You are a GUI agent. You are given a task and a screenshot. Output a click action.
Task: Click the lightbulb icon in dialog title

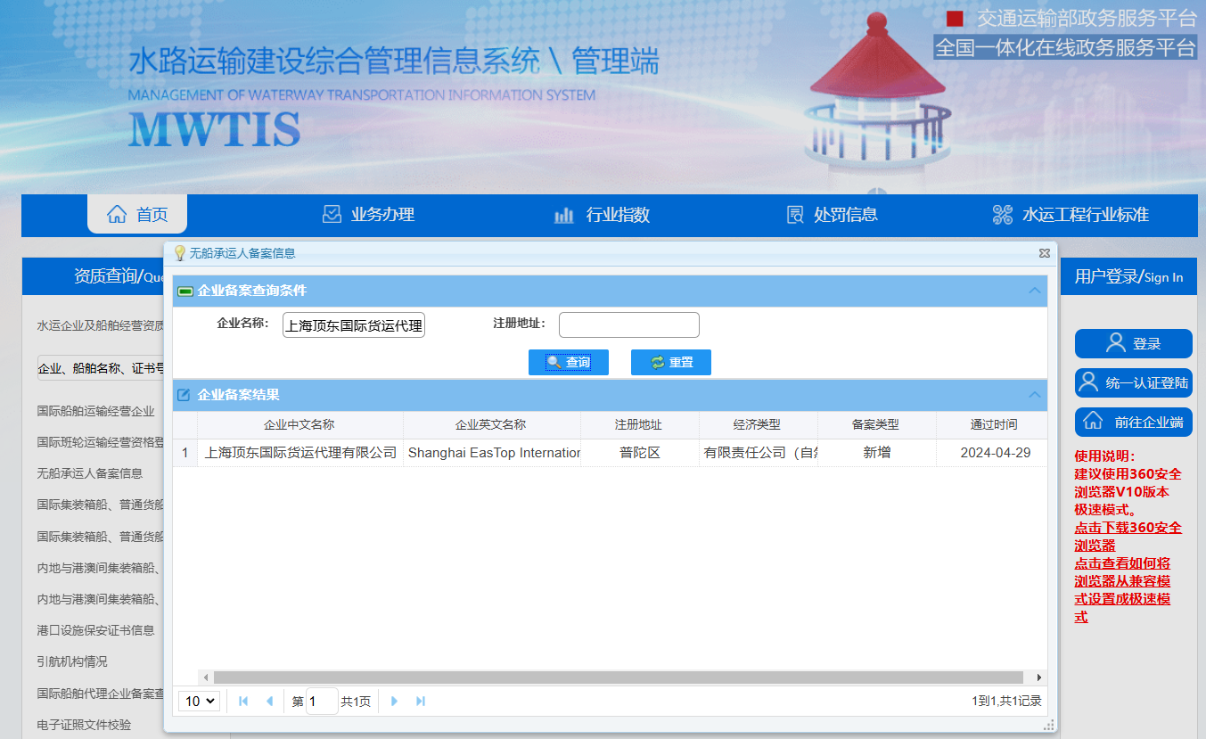point(179,253)
